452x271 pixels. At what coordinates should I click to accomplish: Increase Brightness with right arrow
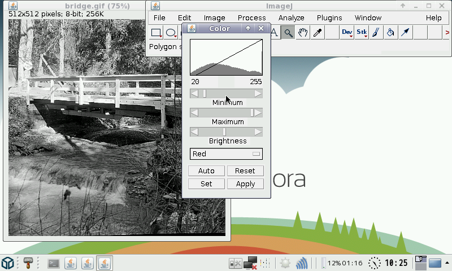point(258,132)
